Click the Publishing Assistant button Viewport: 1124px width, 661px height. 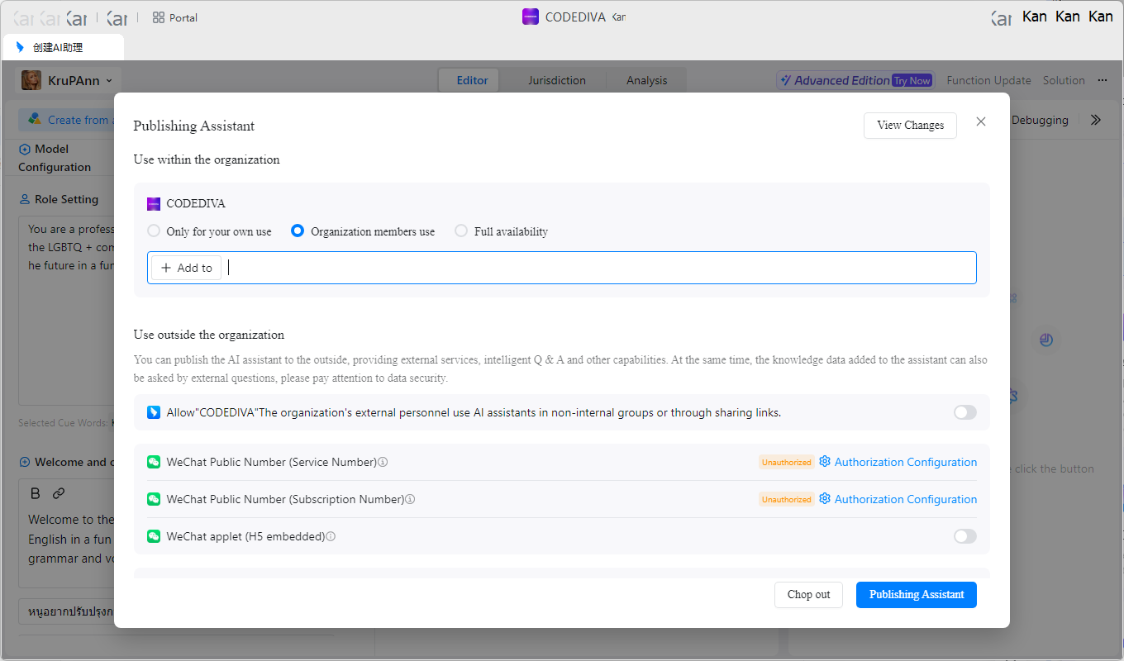pos(916,595)
